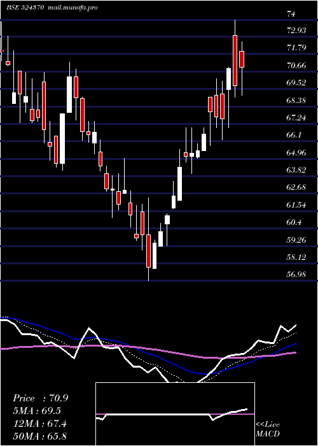Click the 5MA : 69.5 readout

[x=37, y=411]
